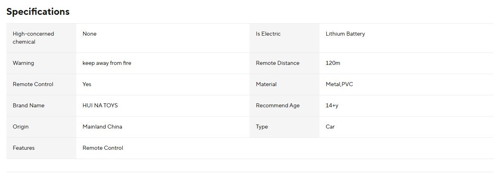Select the Car type value
500x175 pixels.
click(330, 127)
